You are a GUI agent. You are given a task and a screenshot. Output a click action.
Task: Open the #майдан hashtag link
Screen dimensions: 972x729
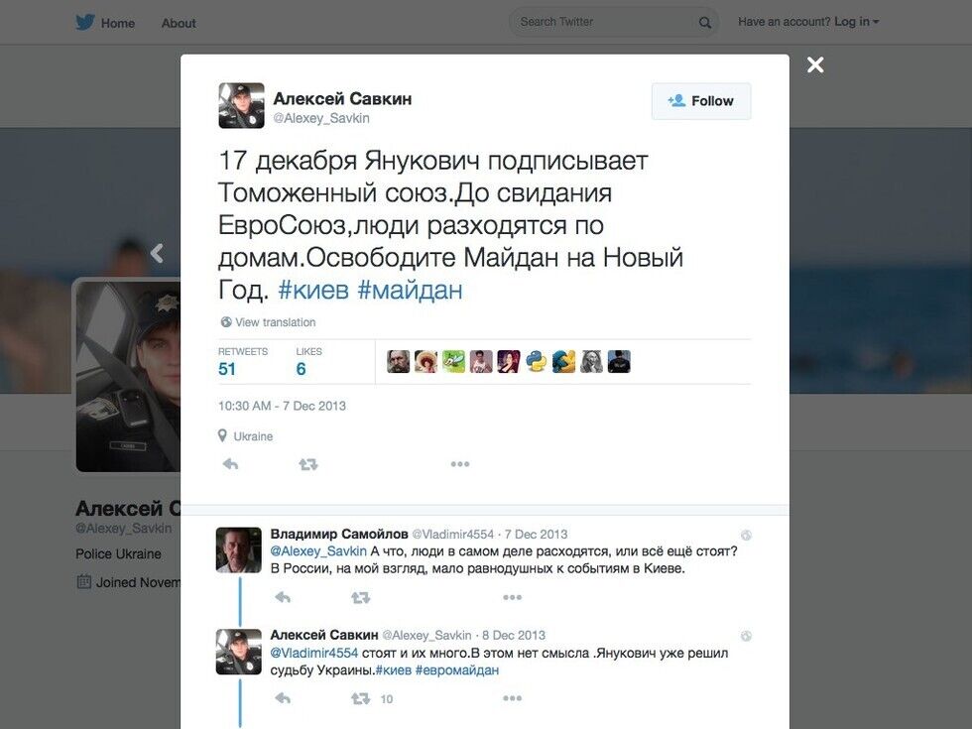point(411,290)
